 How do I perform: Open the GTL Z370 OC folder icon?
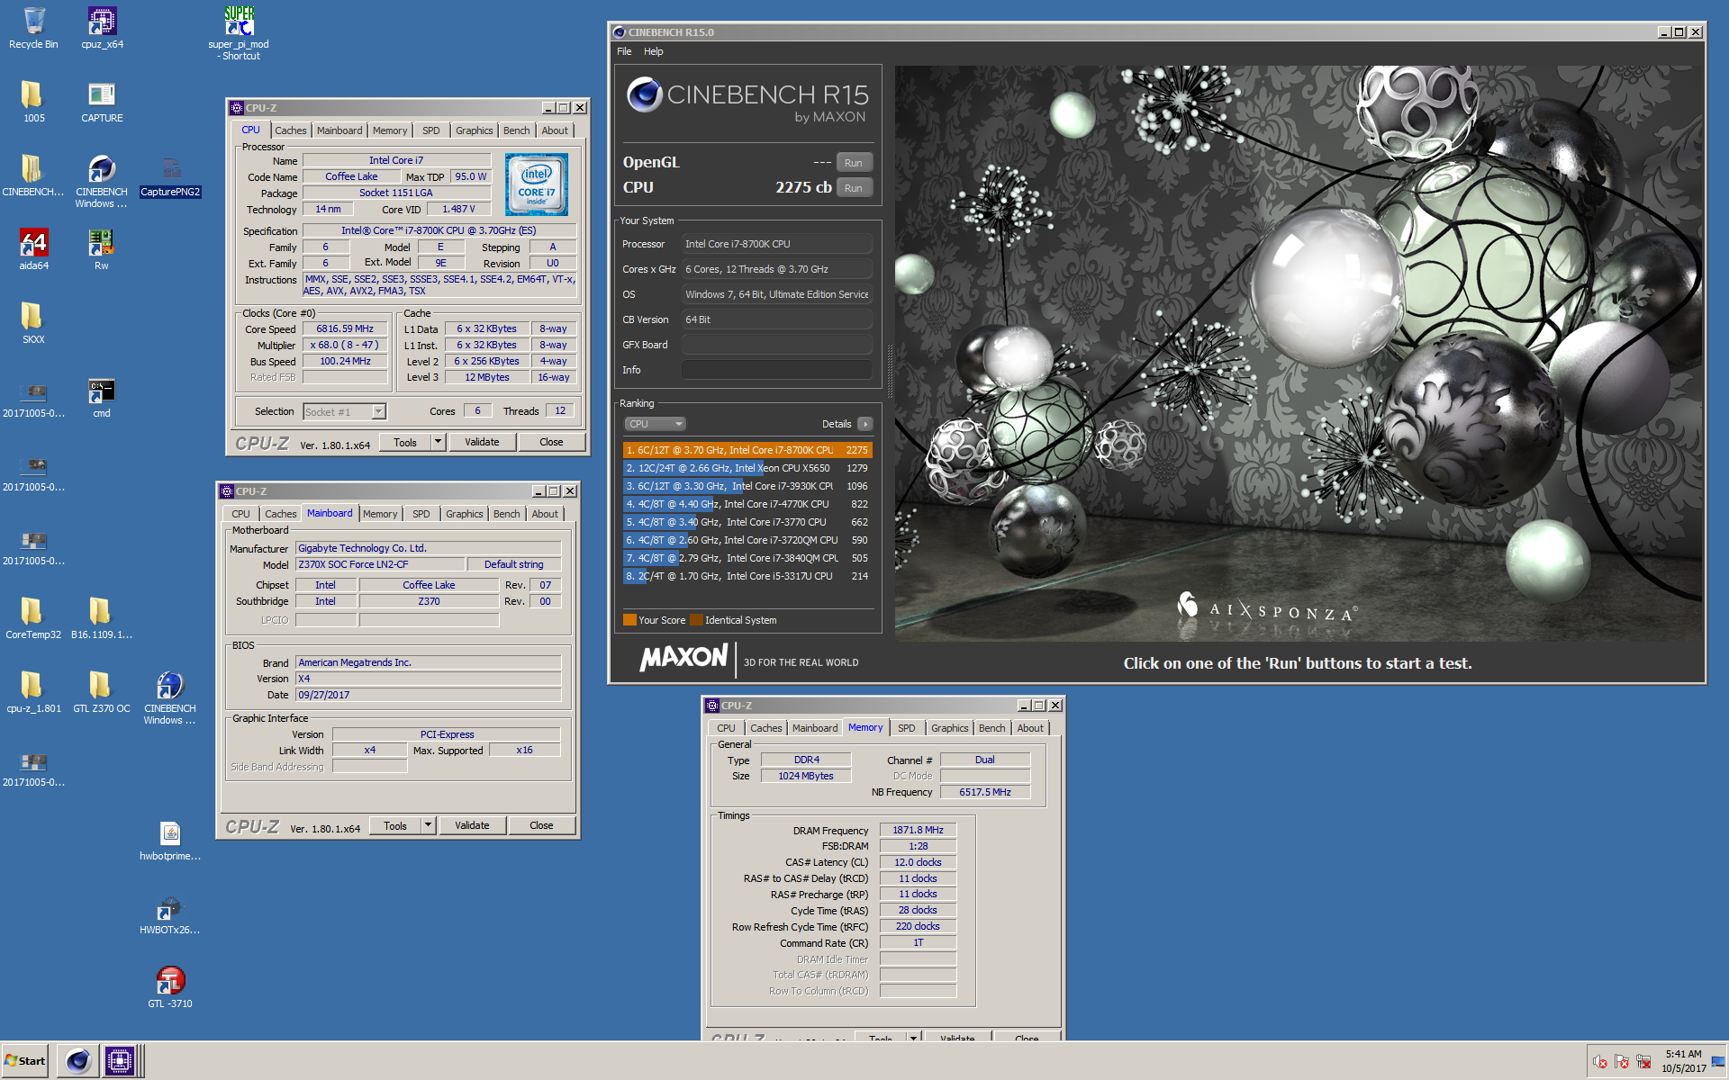click(x=102, y=691)
